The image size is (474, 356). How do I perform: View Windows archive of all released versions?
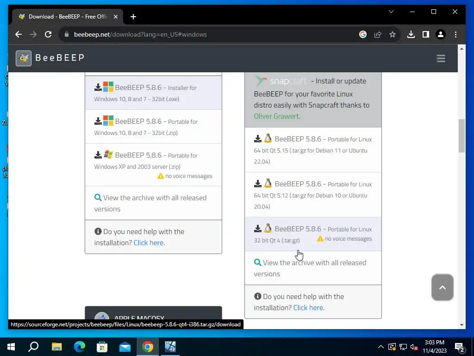[x=153, y=203]
